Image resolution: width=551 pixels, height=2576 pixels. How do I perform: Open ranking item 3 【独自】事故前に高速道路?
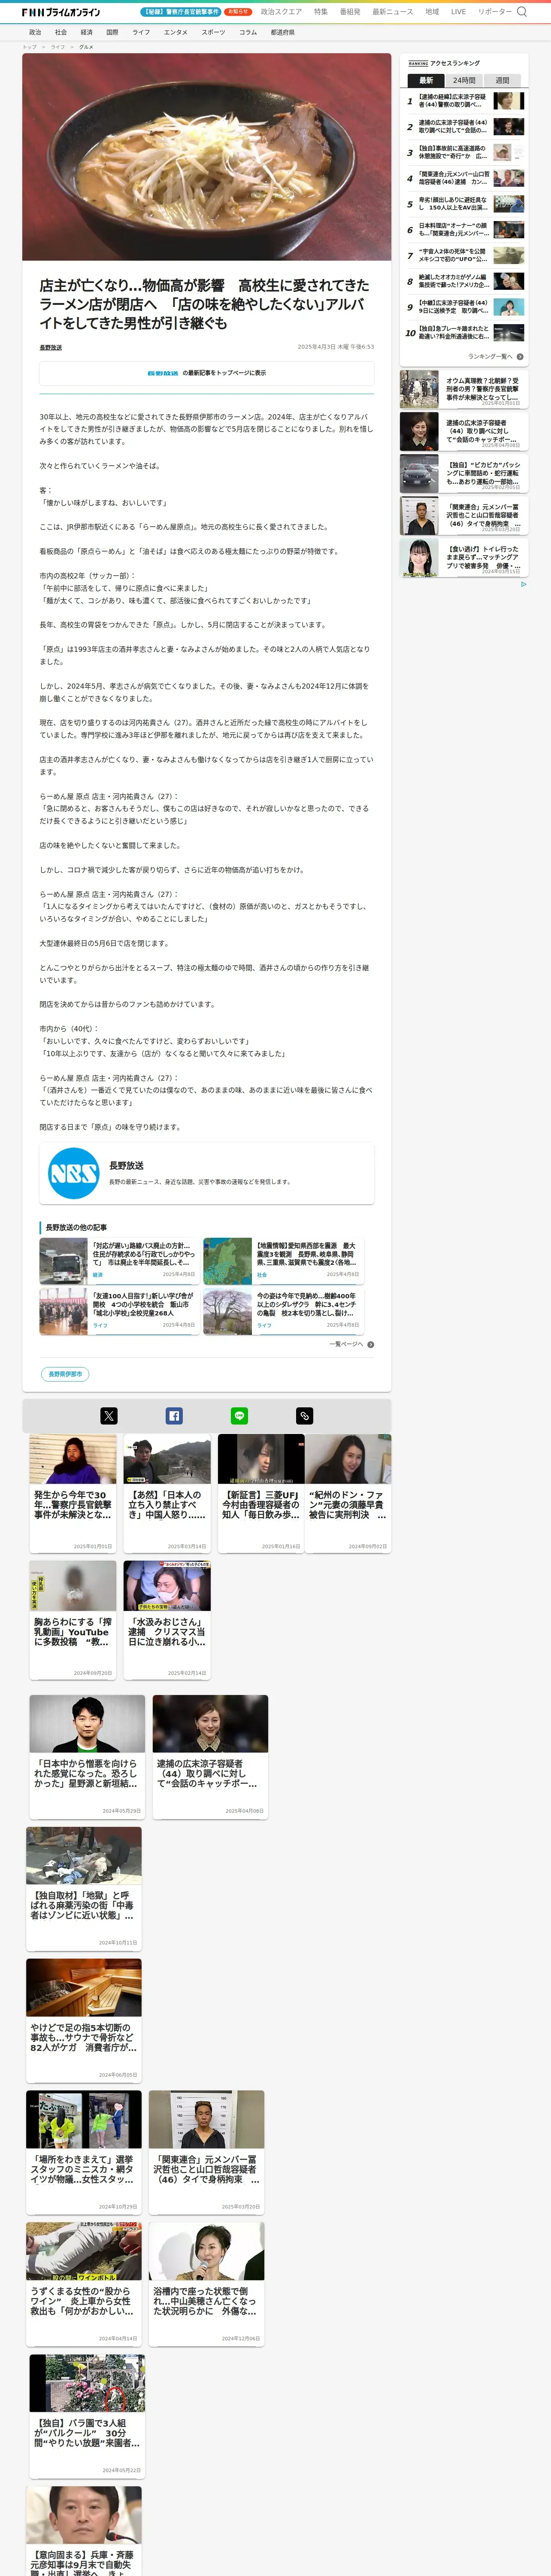pos(465,152)
